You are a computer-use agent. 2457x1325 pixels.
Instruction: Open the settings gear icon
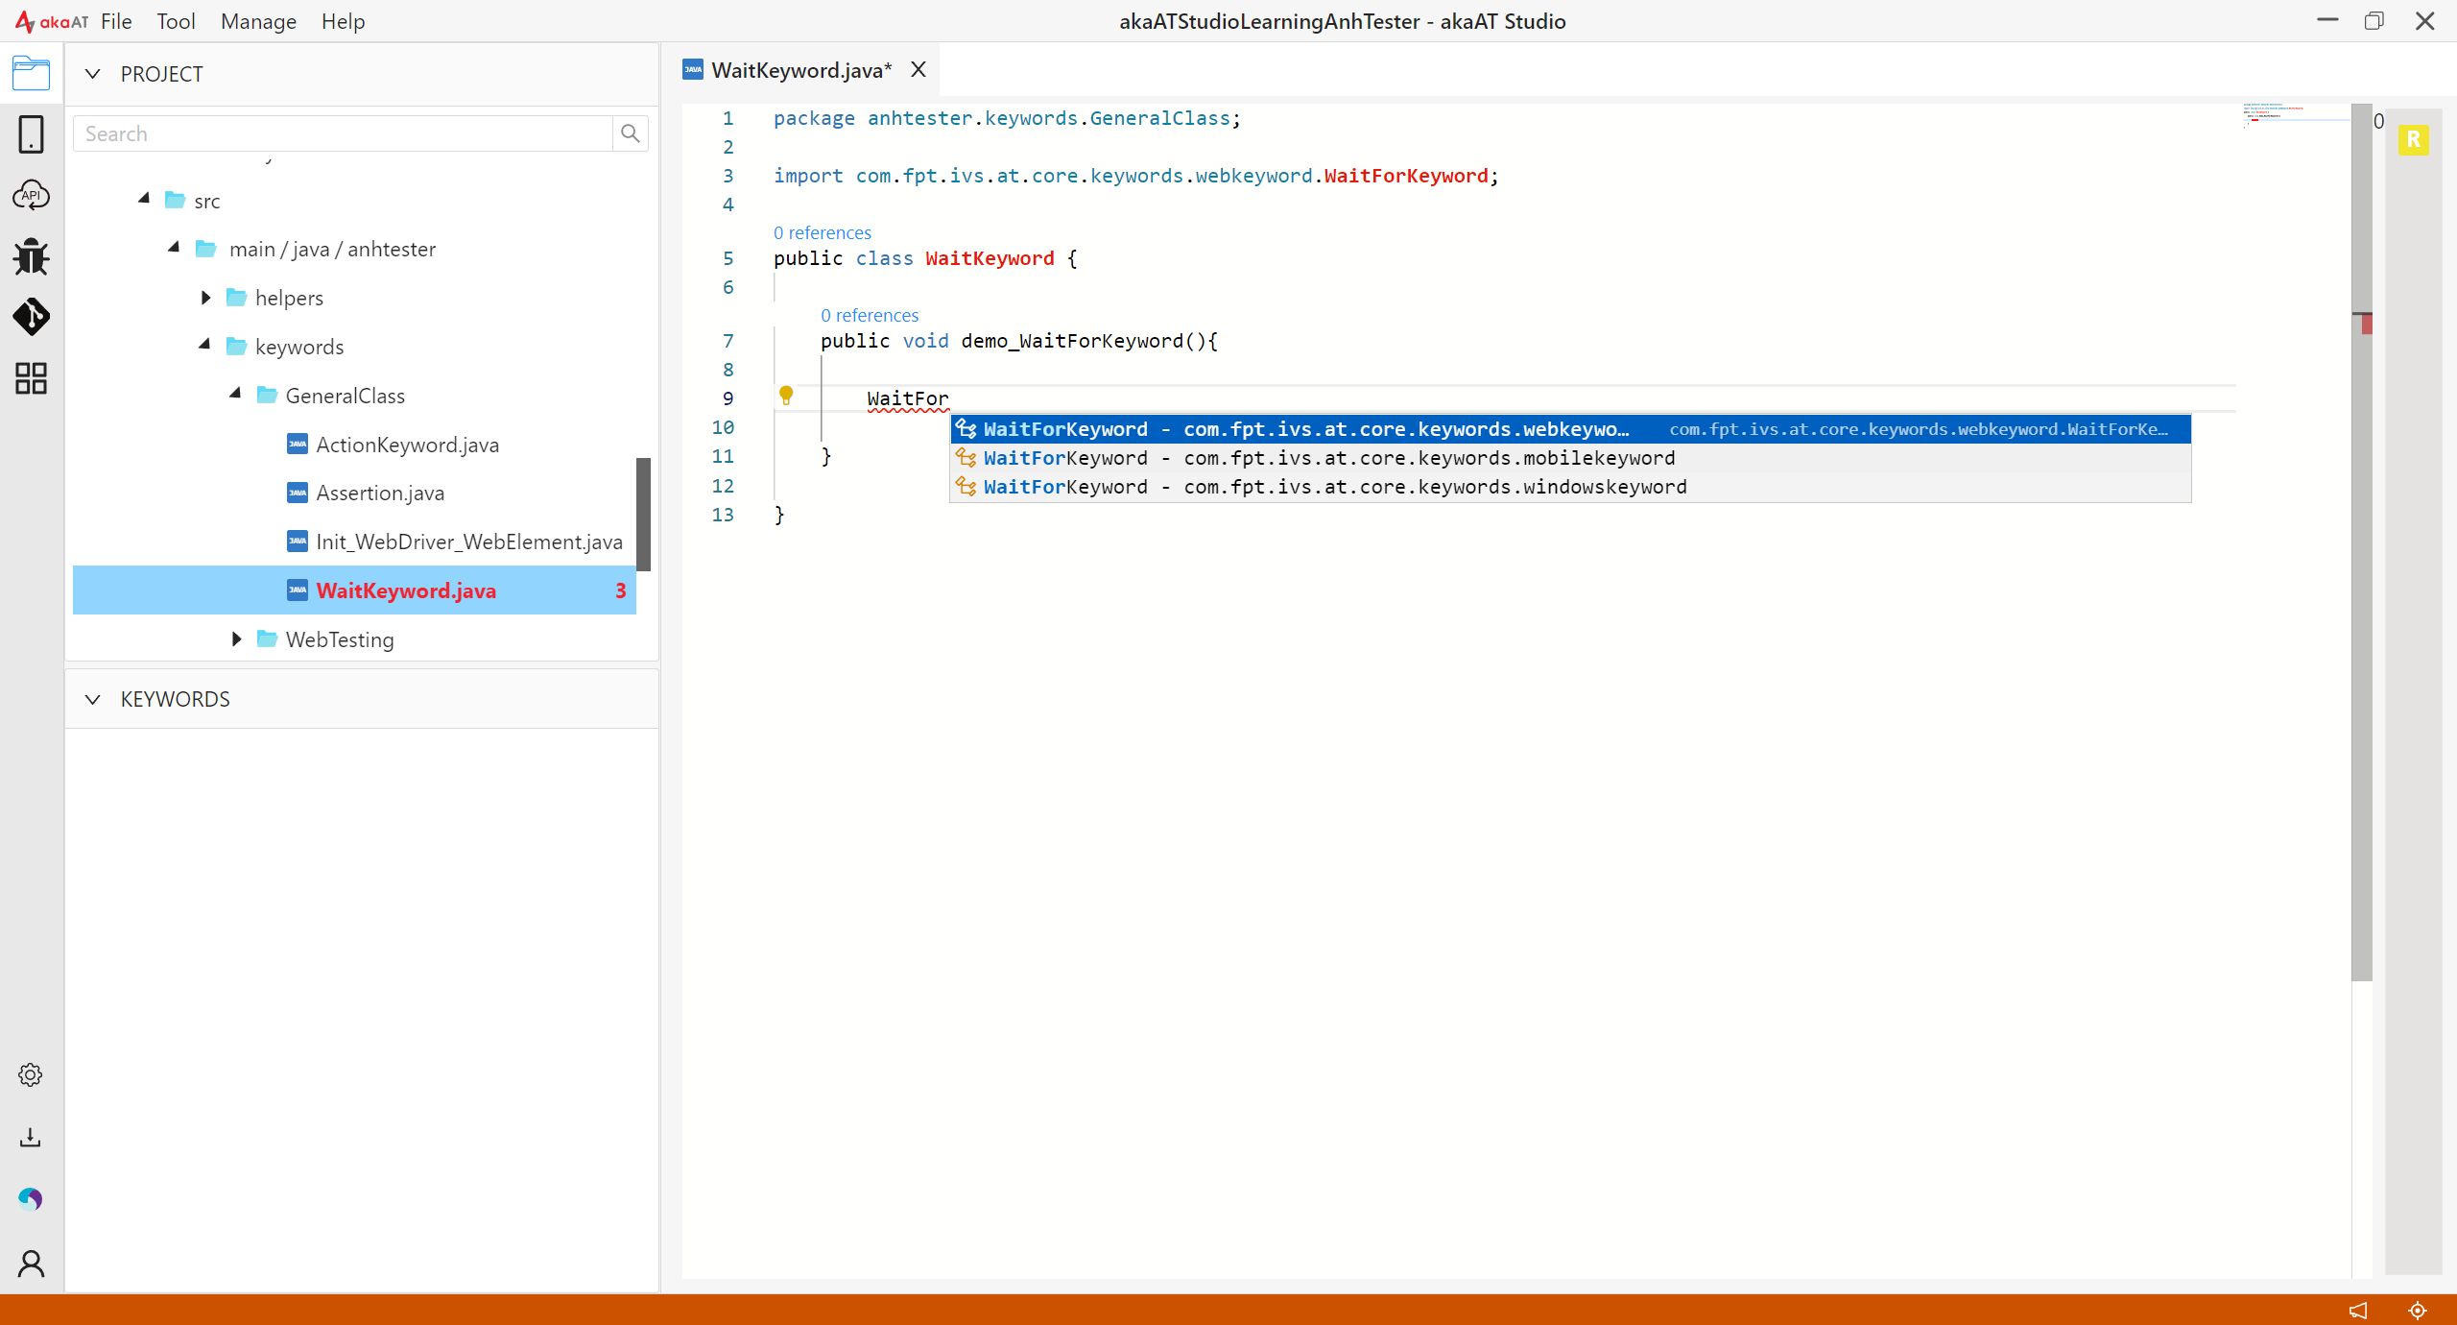click(31, 1074)
